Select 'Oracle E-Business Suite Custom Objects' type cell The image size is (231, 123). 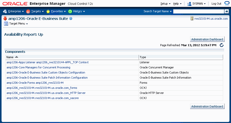click(181, 72)
